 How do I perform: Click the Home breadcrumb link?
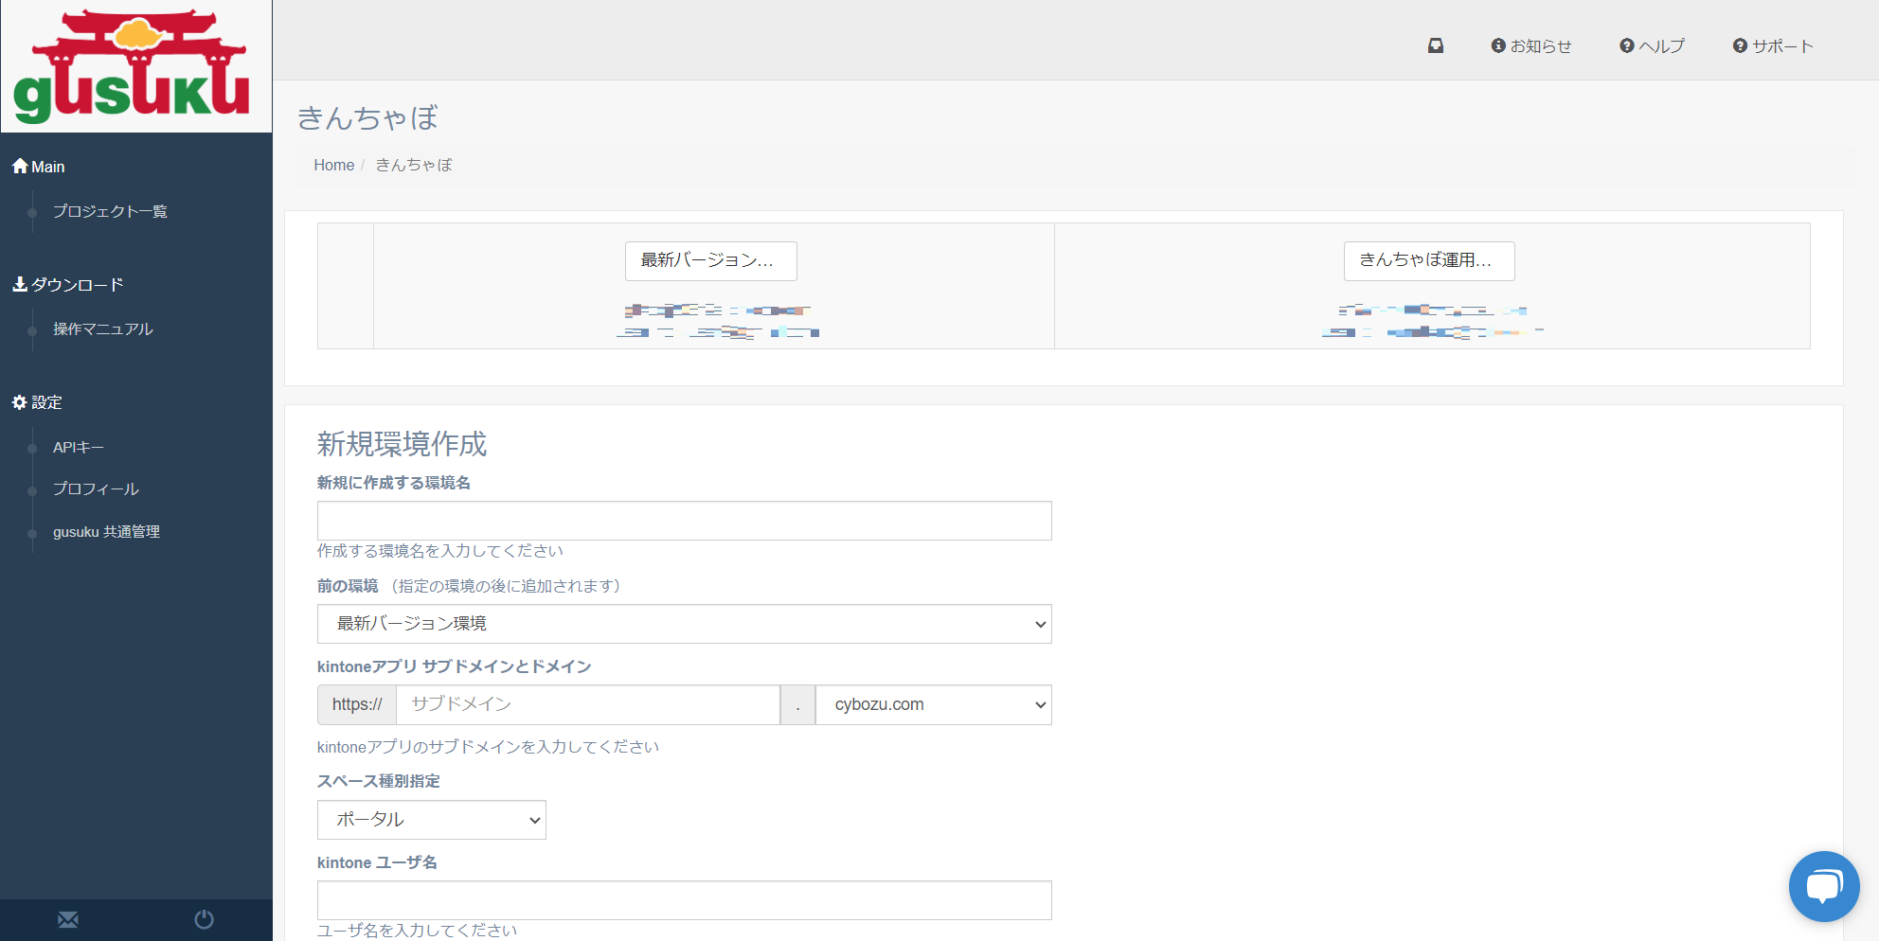point(333,165)
